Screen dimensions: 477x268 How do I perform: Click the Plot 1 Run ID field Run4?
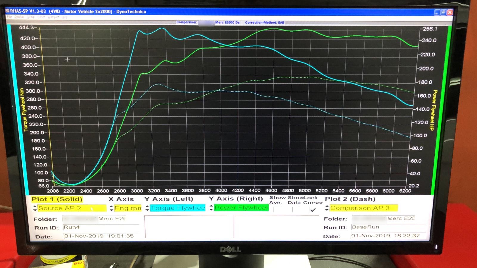coord(101,228)
